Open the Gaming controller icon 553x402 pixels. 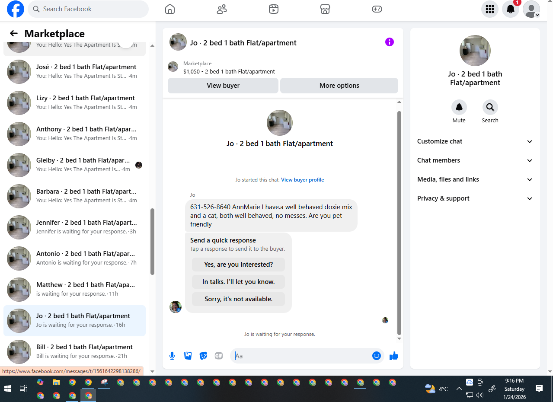pos(377,9)
